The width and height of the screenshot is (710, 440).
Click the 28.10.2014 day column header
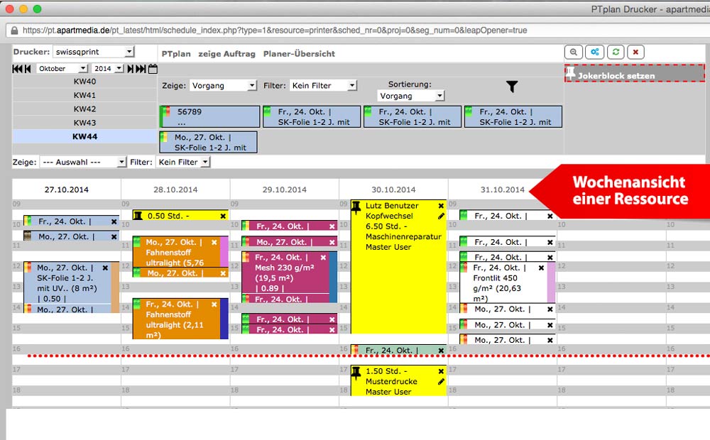coord(175,190)
